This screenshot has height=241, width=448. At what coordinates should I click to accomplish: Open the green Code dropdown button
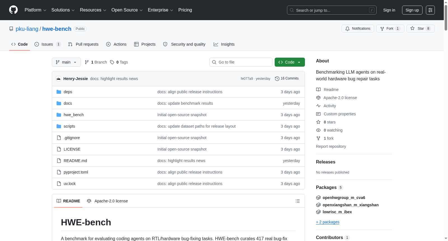click(x=290, y=62)
